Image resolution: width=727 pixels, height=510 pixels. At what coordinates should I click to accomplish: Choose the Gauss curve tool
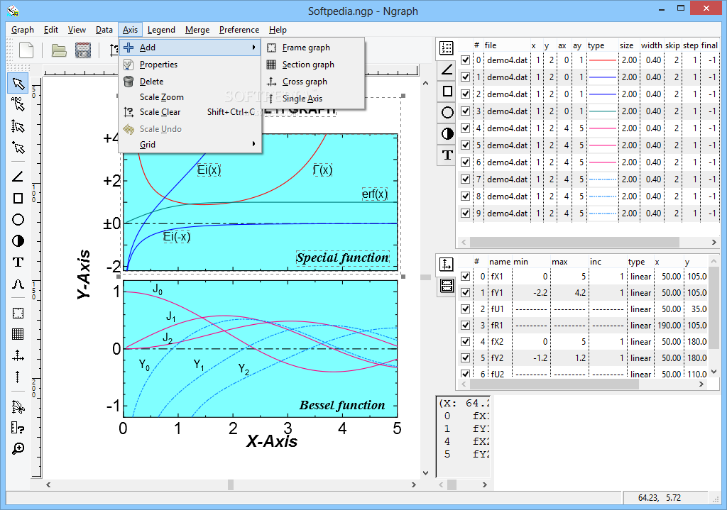pyautogui.click(x=18, y=284)
